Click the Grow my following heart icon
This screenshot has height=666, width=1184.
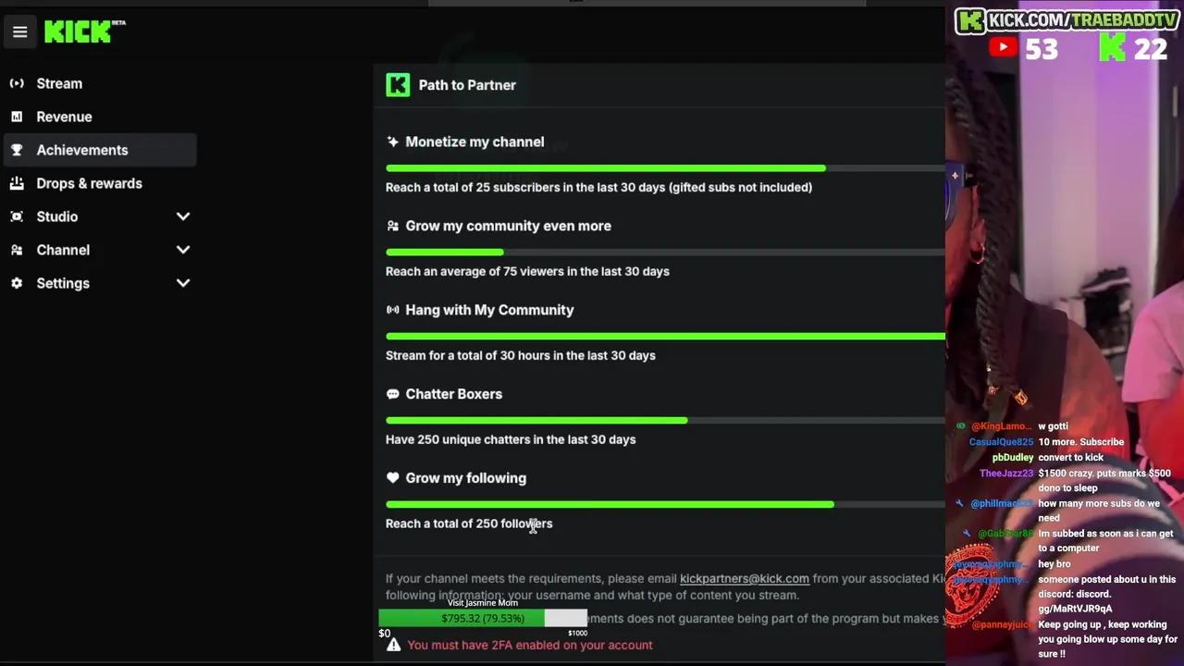pyautogui.click(x=393, y=478)
